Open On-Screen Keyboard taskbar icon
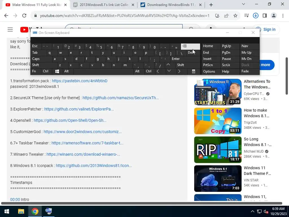Viewport: 289px width, 217px height. (49, 211)
